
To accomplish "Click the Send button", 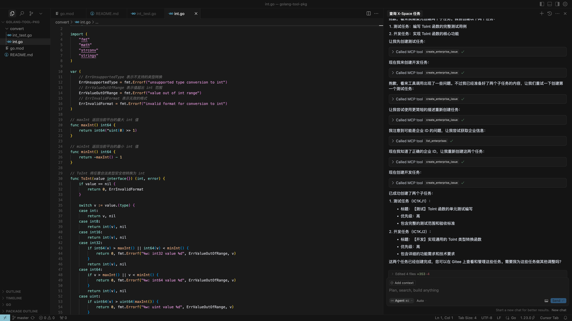I will coord(558,300).
